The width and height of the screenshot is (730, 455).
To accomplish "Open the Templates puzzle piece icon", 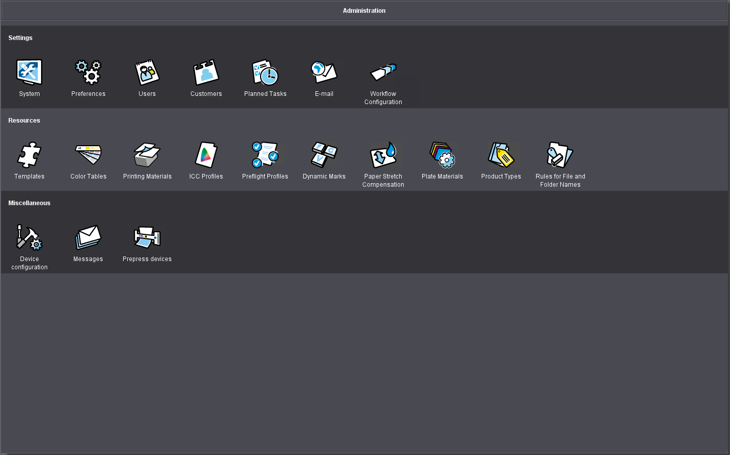I will pos(29,155).
